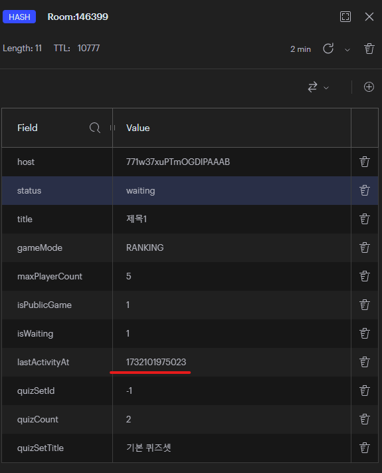This screenshot has width=382, height=473.
Task: Delete the lastActivityAt field
Action: [365, 362]
